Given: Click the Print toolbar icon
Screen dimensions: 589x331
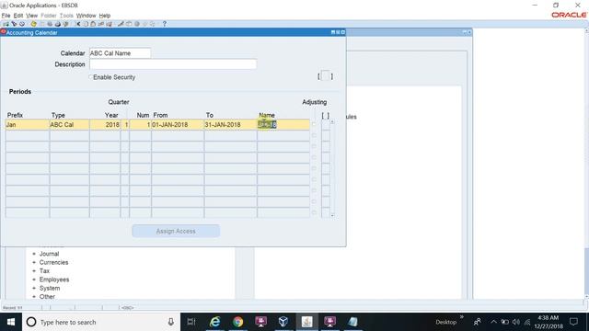Looking at the screenshot, I should point(57,24).
